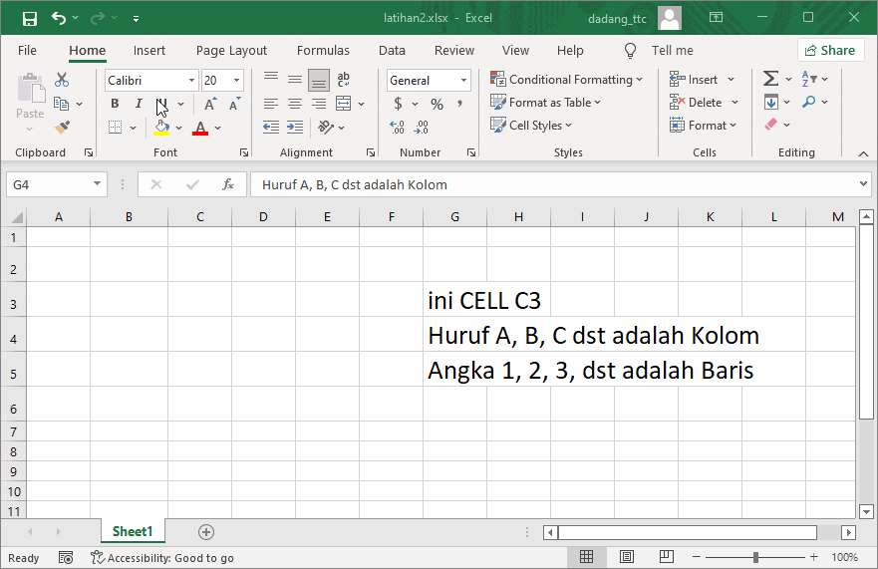Undo the last action
The width and height of the screenshot is (878, 569).
coord(58,18)
